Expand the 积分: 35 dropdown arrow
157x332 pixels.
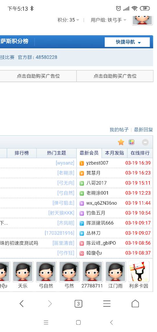point(78,20)
